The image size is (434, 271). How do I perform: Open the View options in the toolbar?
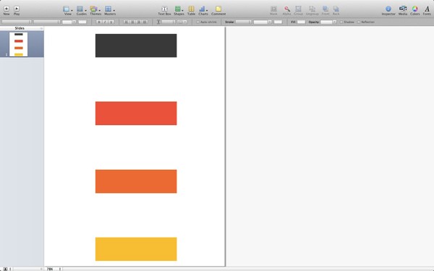67,11
